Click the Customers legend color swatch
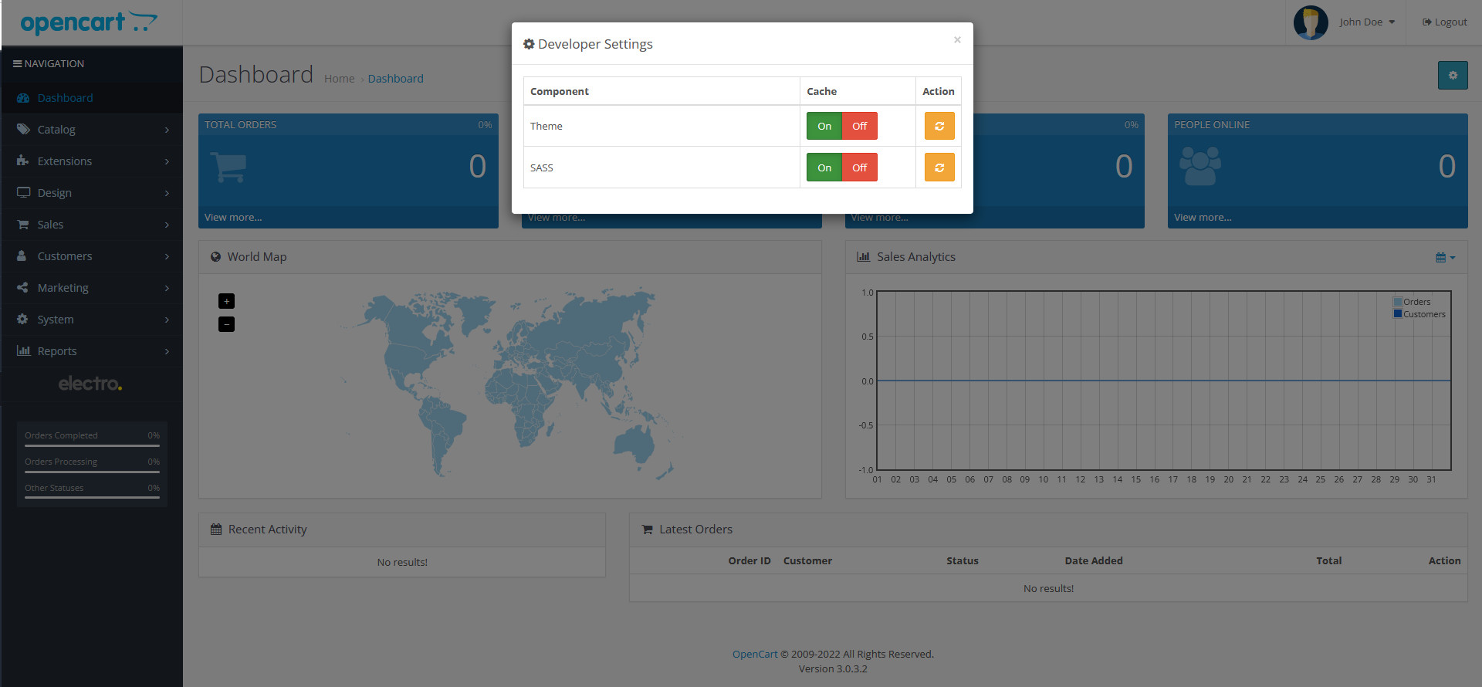 [1398, 313]
